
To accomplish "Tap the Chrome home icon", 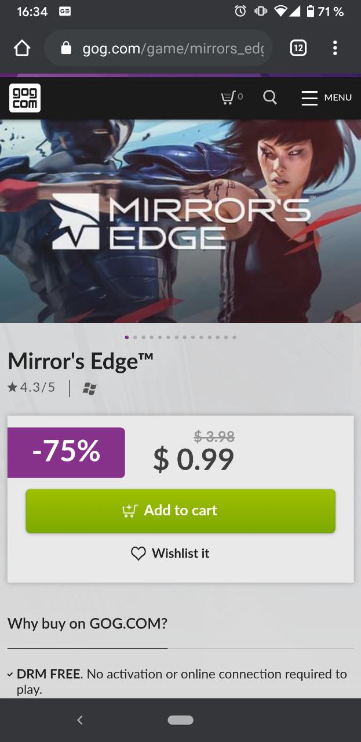I will [x=22, y=48].
